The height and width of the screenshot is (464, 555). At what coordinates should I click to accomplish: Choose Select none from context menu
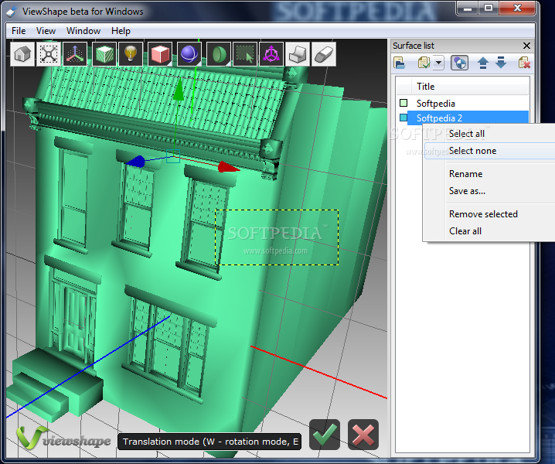[489, 151]
